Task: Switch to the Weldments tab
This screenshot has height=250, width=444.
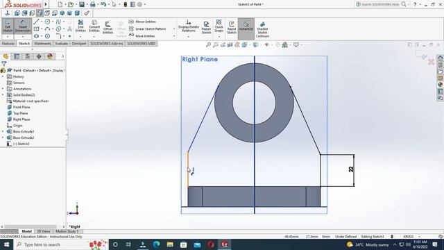Action: click(x=42, y=44)
